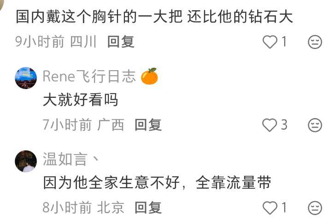Tap the dislike face on 温如言's comment
324x221 pixels.
click(315, 208)
